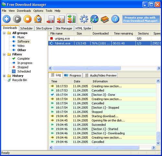
Task: Open help with the question mark icon
Action: (x=115, y=19)
